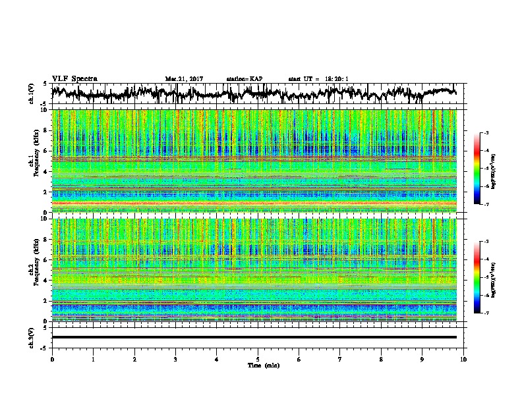
Task: Click the "VLF Spectra" plot title
Action: click(x=74, y=79)
